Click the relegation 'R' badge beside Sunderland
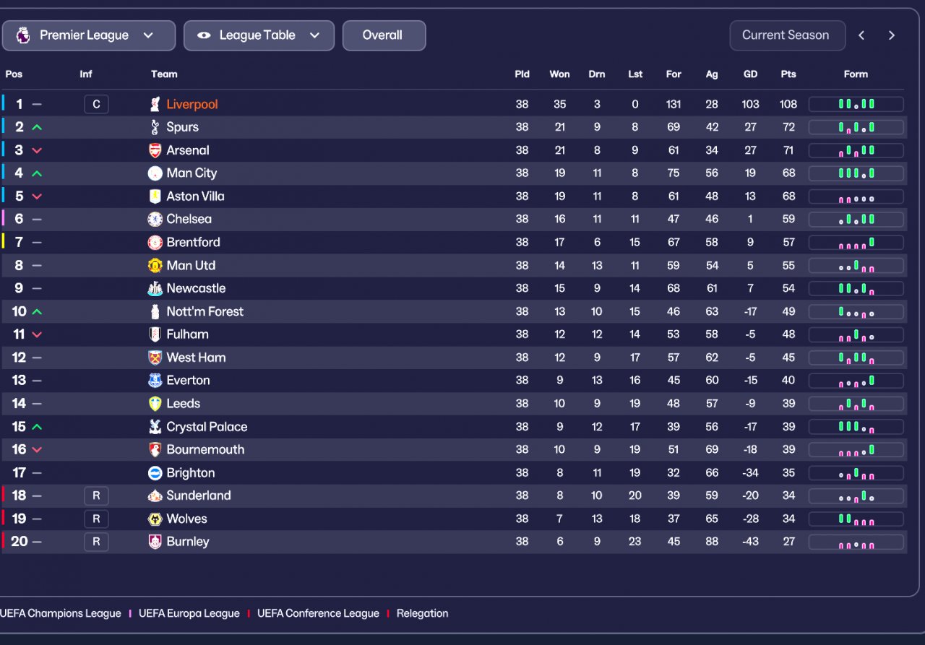This screenshot has height=645, width=925. 96,495
